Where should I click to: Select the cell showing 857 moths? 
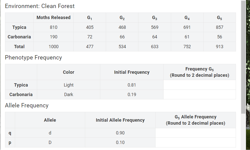[x=219, y=27]
